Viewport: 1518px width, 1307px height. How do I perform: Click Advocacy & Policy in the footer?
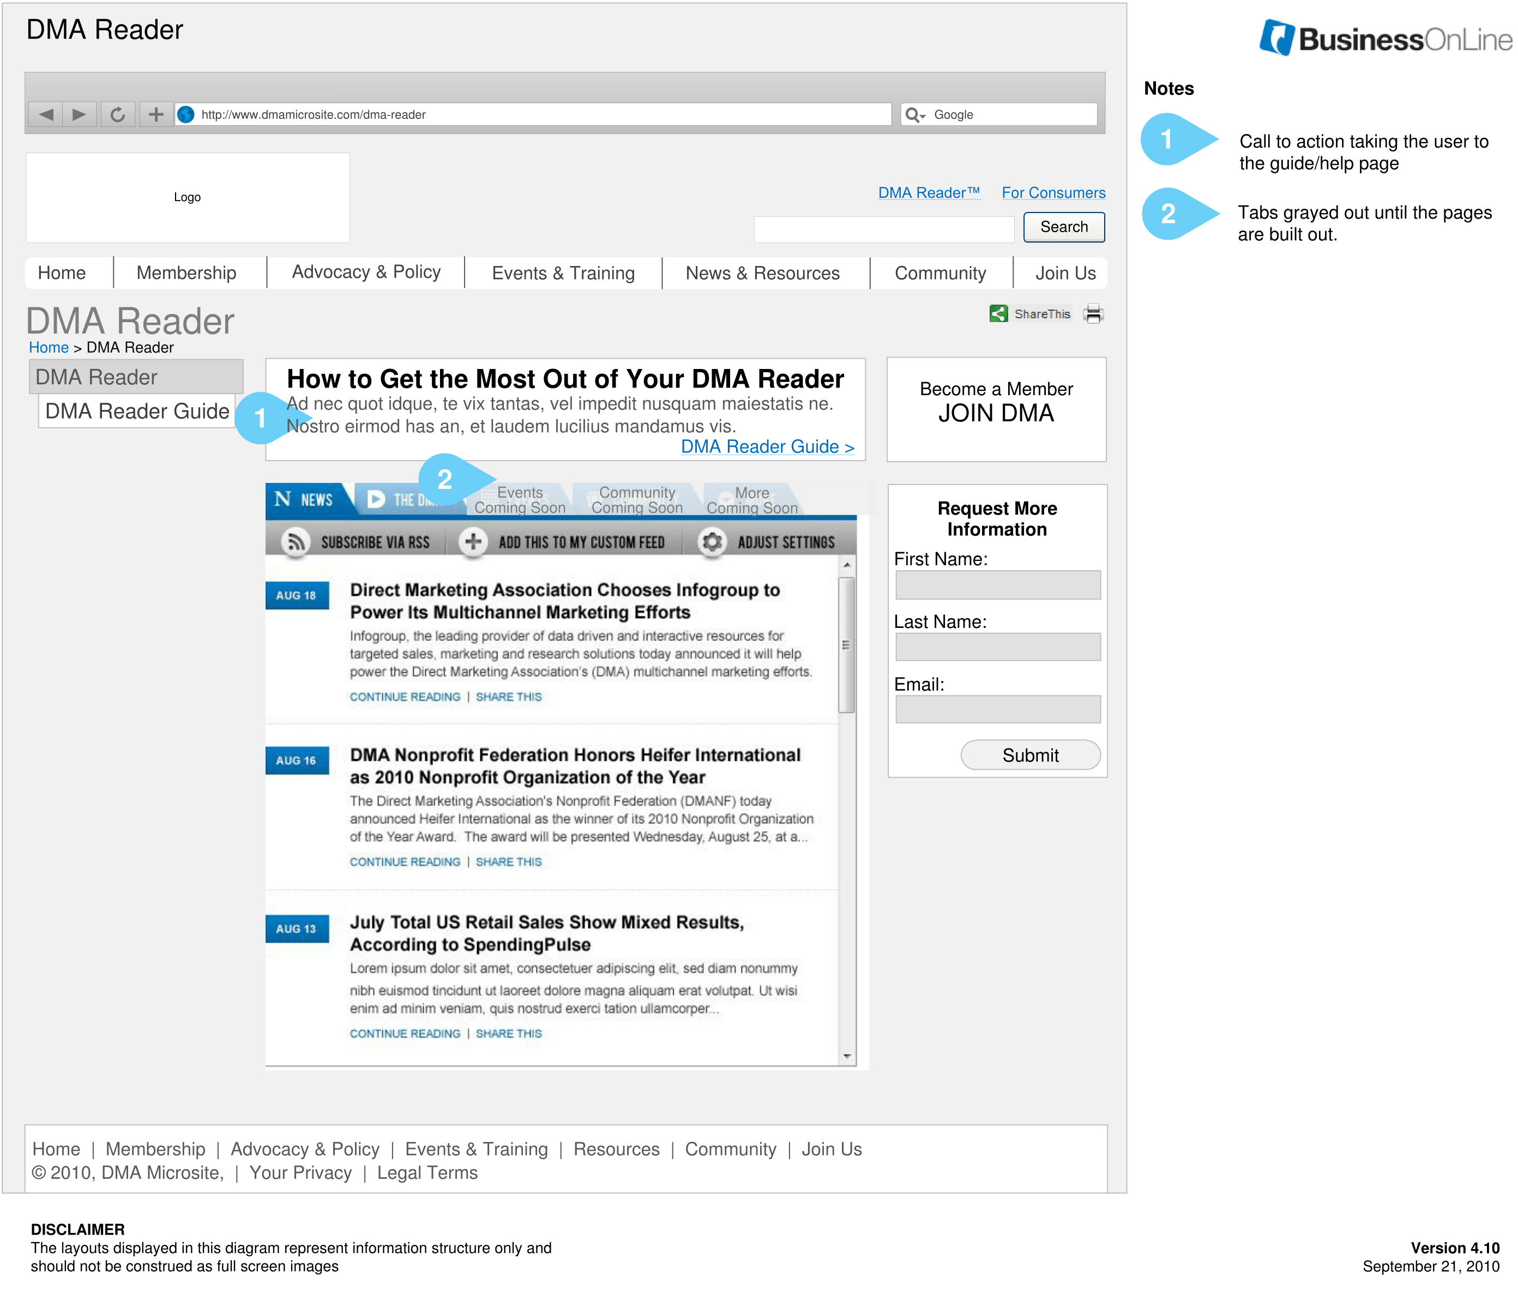pos(305,1149)
